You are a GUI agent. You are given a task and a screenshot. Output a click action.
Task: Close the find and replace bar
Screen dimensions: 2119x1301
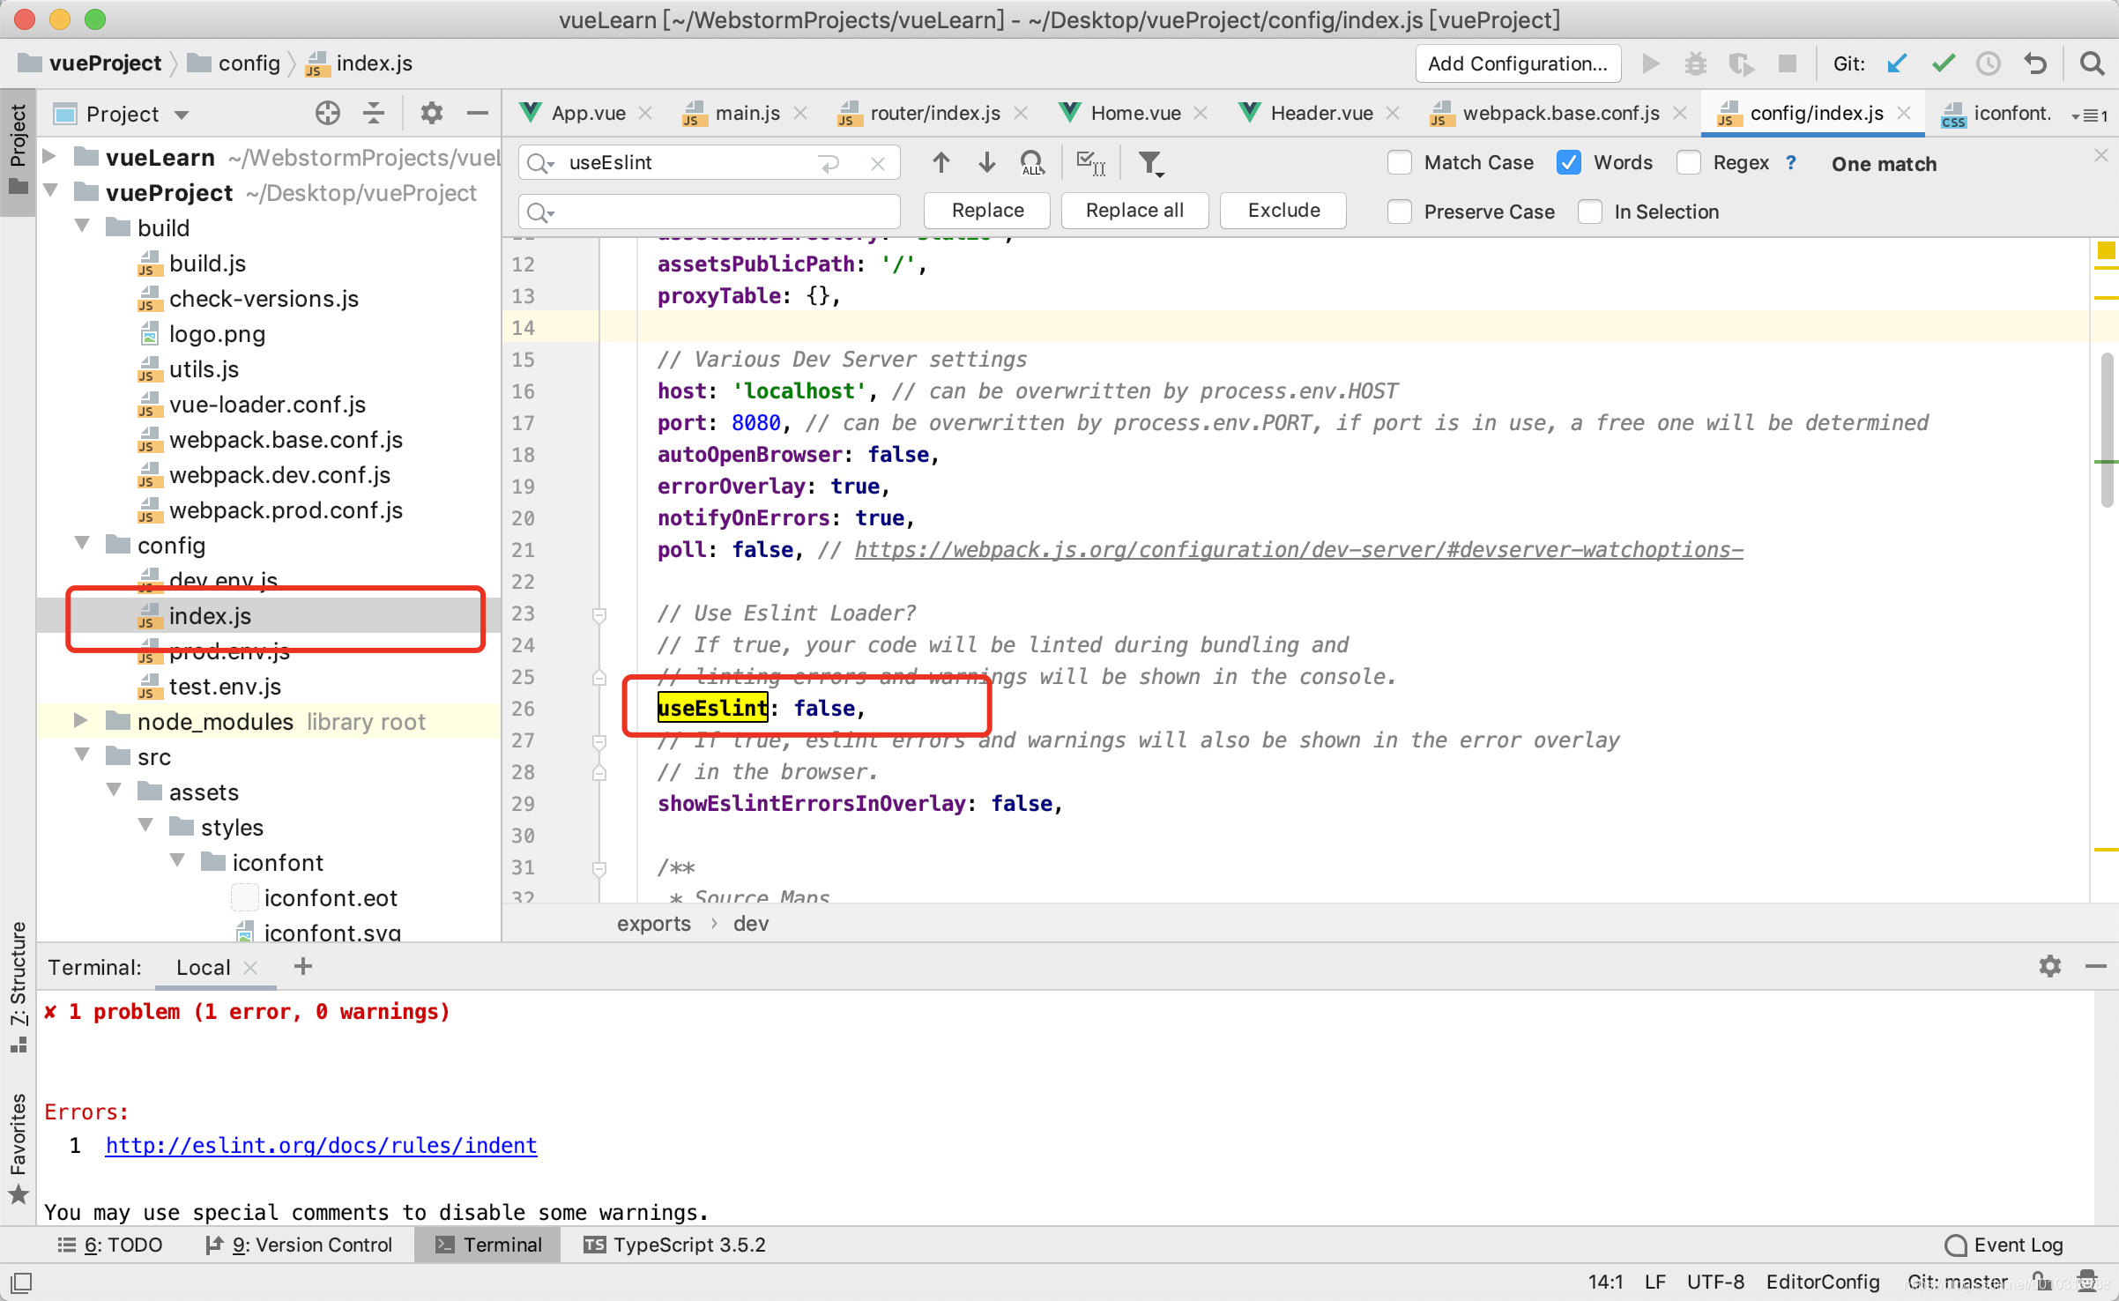click(2101, 155)
